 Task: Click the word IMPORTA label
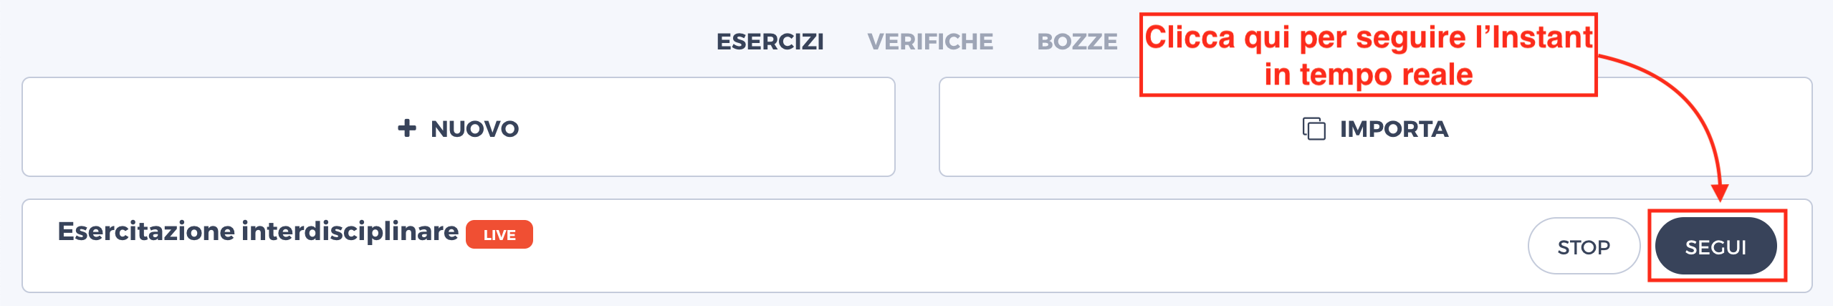(1394, 129)
